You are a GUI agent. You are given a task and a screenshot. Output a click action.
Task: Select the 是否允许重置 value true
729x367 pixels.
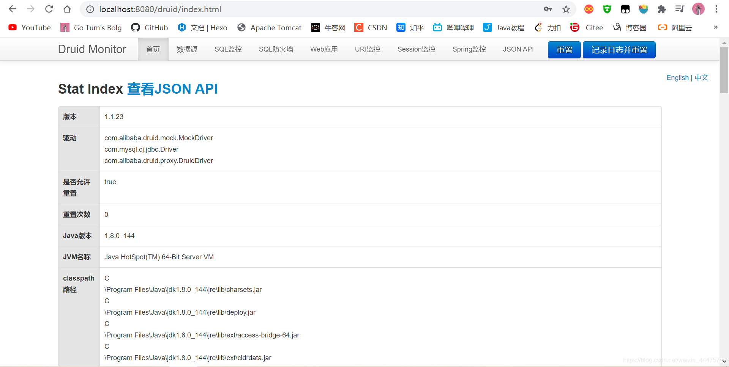110,182
